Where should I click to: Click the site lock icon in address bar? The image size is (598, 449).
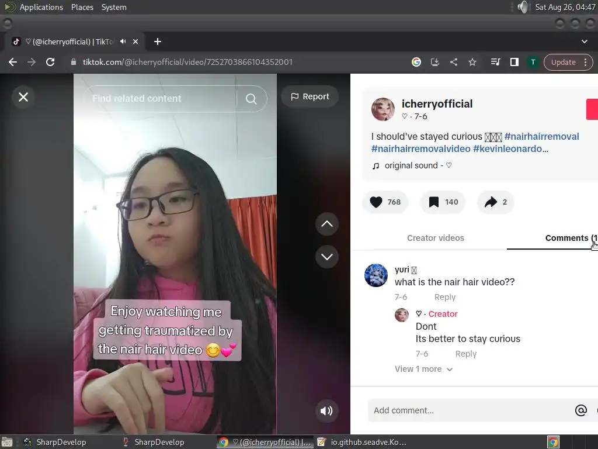tap(74, 62)
